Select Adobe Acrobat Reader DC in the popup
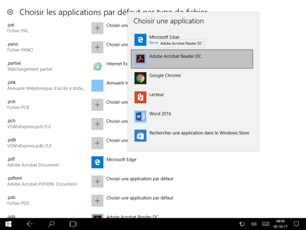306x230 pixels. pyautogui.click(x=192, y=59)
